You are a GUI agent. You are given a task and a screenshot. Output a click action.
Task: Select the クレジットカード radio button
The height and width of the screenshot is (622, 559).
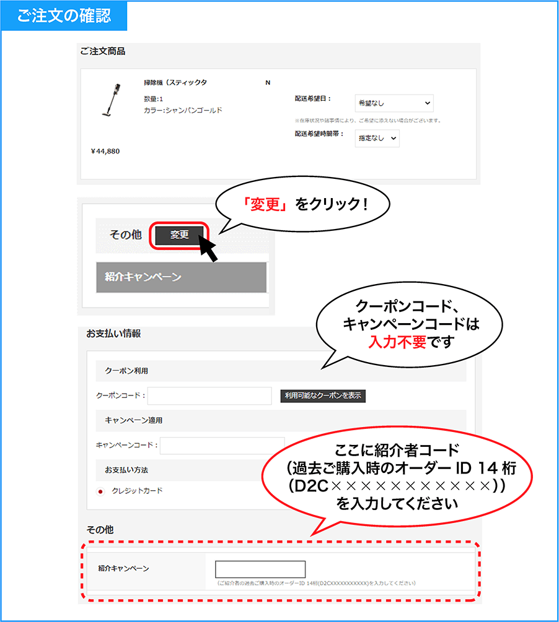tap(101, 491)
